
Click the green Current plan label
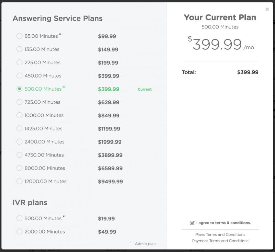144,89
